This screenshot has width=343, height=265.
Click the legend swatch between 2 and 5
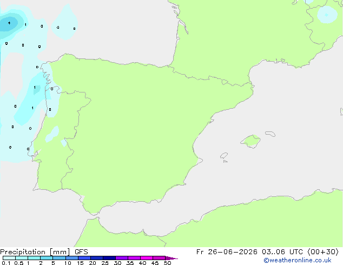click(47, 258)
